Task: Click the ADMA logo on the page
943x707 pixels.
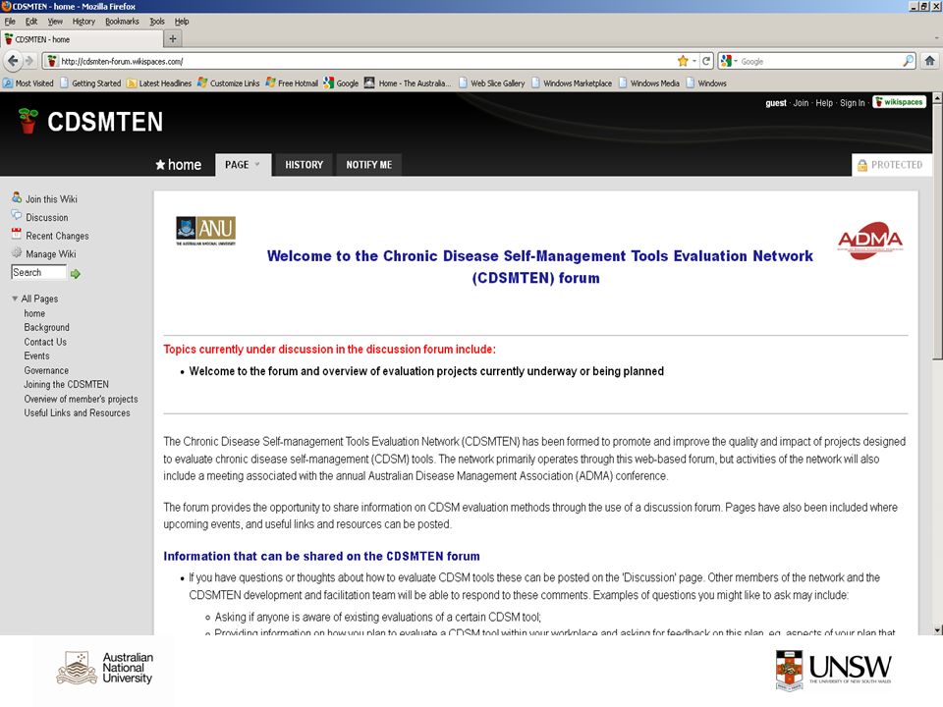Action: click(870, 242)
